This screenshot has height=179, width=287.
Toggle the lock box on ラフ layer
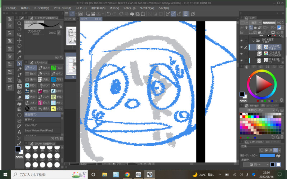coord(246,60)
